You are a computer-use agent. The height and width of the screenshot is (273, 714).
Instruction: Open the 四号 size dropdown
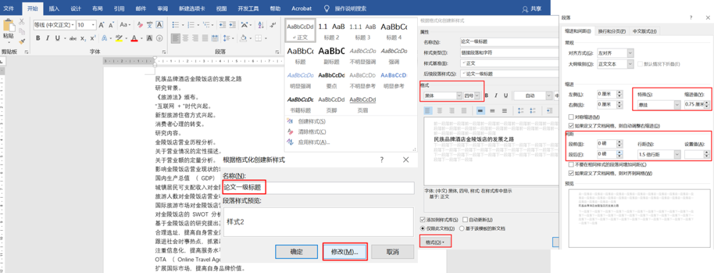pos(477,96)
